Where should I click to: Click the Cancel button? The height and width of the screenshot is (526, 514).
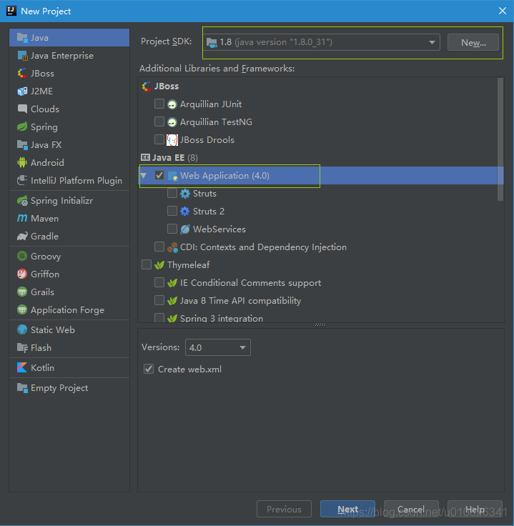[x=411, y=509]
